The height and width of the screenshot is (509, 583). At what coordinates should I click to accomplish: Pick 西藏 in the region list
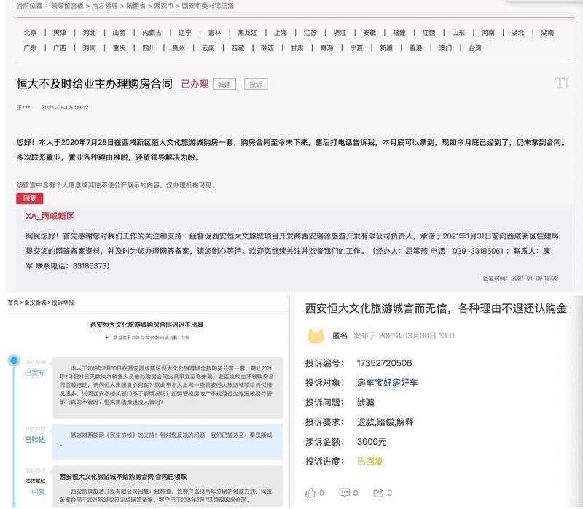pos(238,48)
